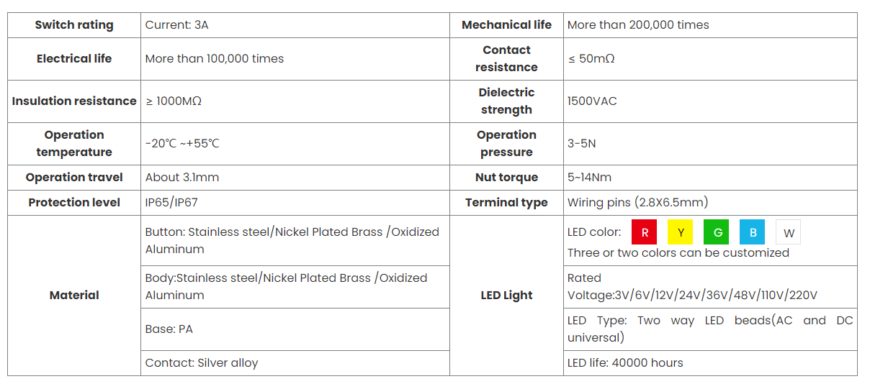This screenshot has width=870, height=384.
Task: Select the blue B LED color swatch
Action: [x=753, y=232]
